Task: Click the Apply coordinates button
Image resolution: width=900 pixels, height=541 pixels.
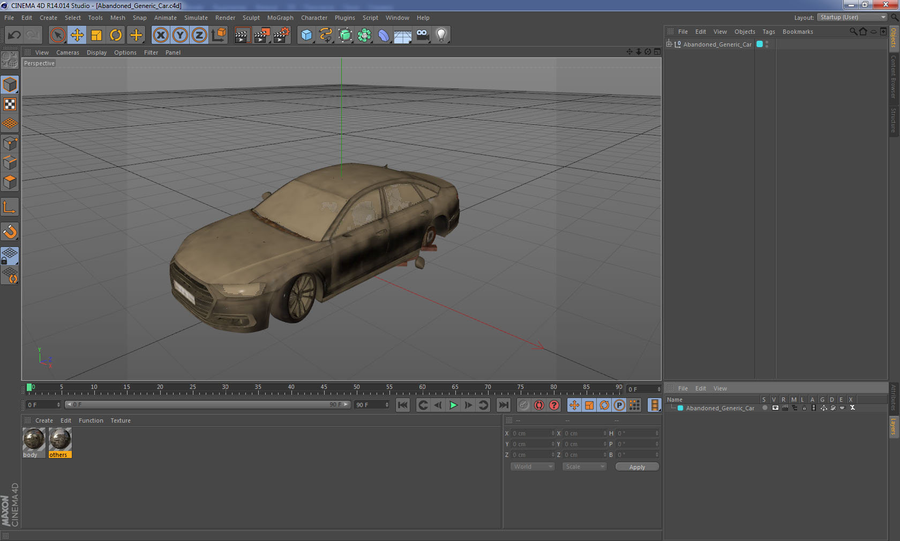Action: (637, 467)
